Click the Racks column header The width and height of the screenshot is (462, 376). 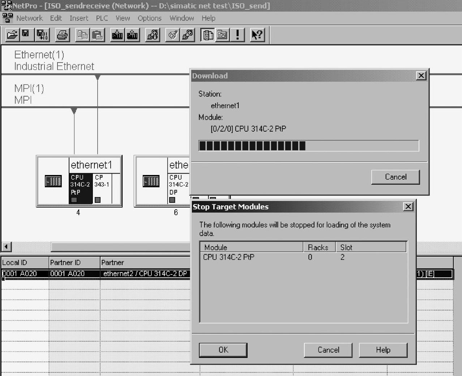pos(320,247)
